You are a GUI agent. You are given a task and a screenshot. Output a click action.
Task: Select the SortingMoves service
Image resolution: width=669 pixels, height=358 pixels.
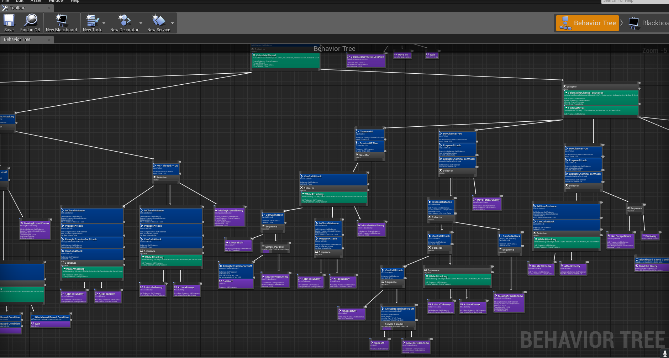(601, 111)
